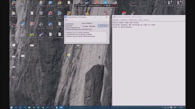Click the line 'link in description' in Notepad
Viewport: 195px width, 109px height.
(122, 27)
